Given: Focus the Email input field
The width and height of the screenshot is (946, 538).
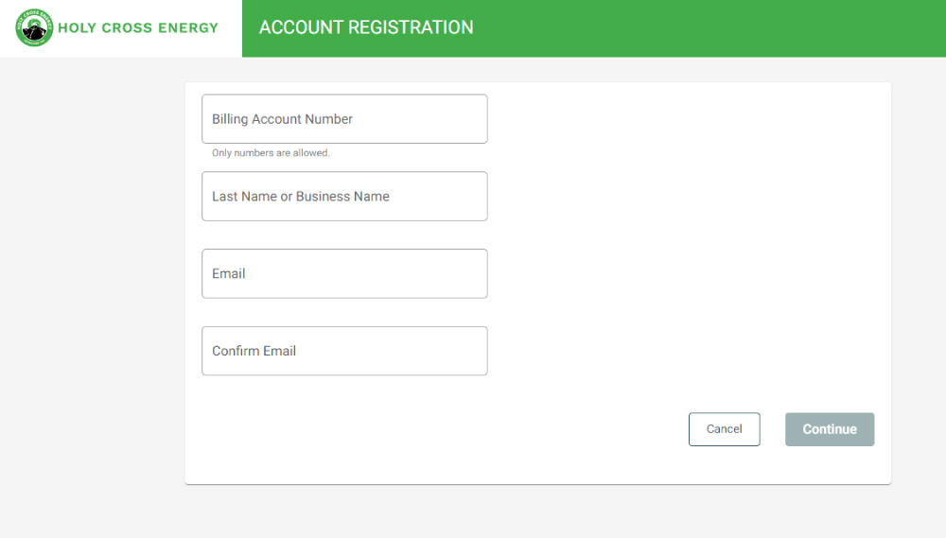Looking at the screenshot, I should 344,273.
